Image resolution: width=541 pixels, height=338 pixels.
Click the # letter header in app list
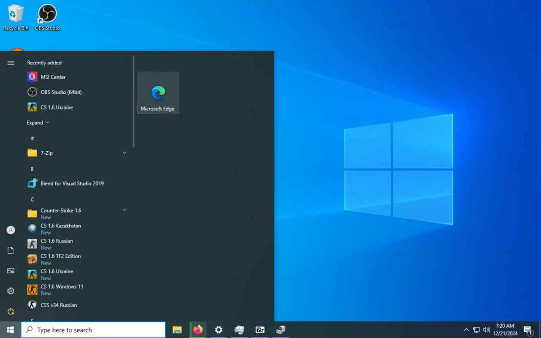32,138
